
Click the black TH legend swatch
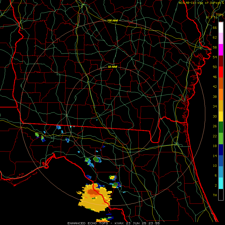point(221,194)
